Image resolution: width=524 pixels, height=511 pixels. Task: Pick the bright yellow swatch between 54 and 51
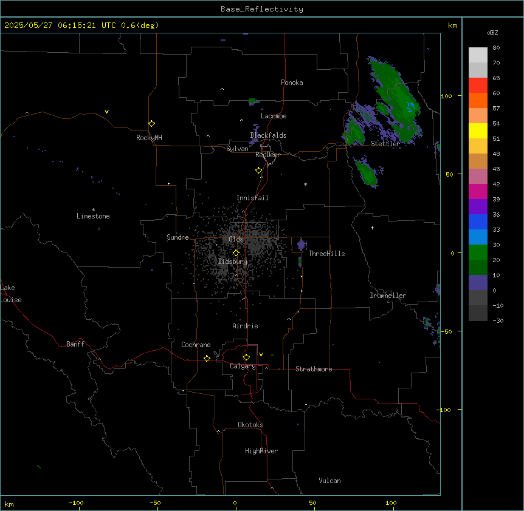coord(478,130)
